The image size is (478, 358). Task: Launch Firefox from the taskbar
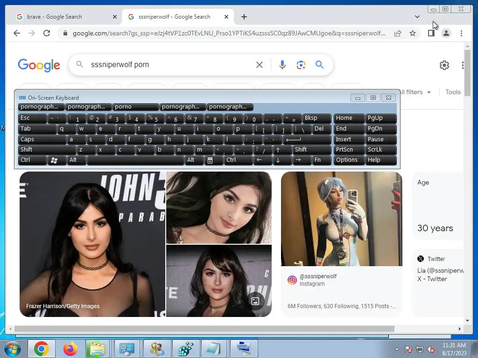point(70,349)
